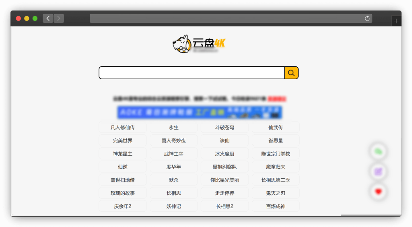412x227 pixels.
Task: Open the 隐世宗门掌教 keyword
Action: click(276, 154)
